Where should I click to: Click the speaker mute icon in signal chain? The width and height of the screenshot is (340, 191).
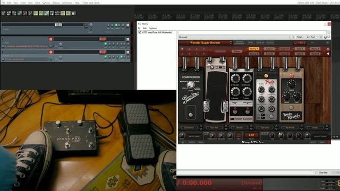click(x=328, y=54)
